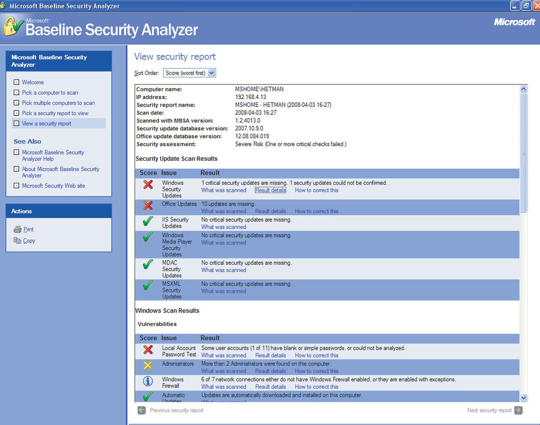Click the red X score icon for Windows Security Updates
This screenshot has height=425, width=540.
pos(148,185)
